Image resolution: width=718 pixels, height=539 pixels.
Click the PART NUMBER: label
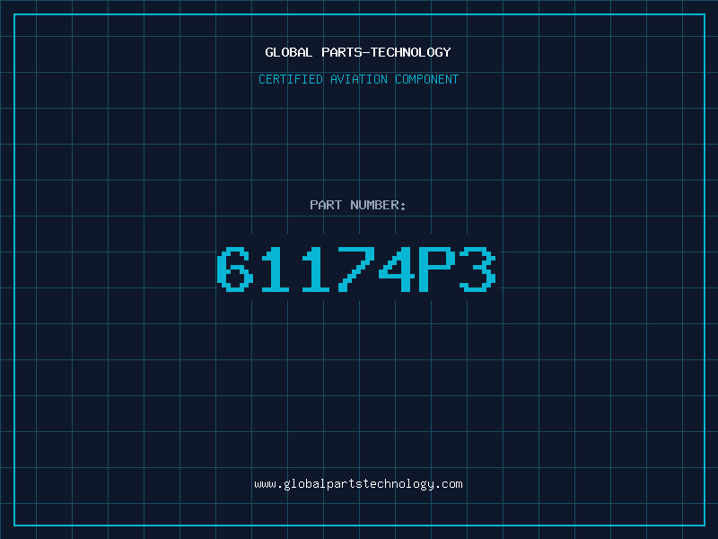point(357,205)
